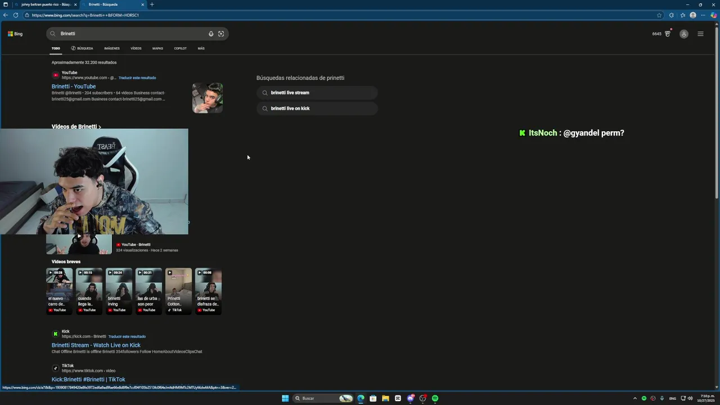The height and width of the screenshot is (405, 720).
Task: Open the Edge tab actions menu icon
Action: [x=6, y=4]
